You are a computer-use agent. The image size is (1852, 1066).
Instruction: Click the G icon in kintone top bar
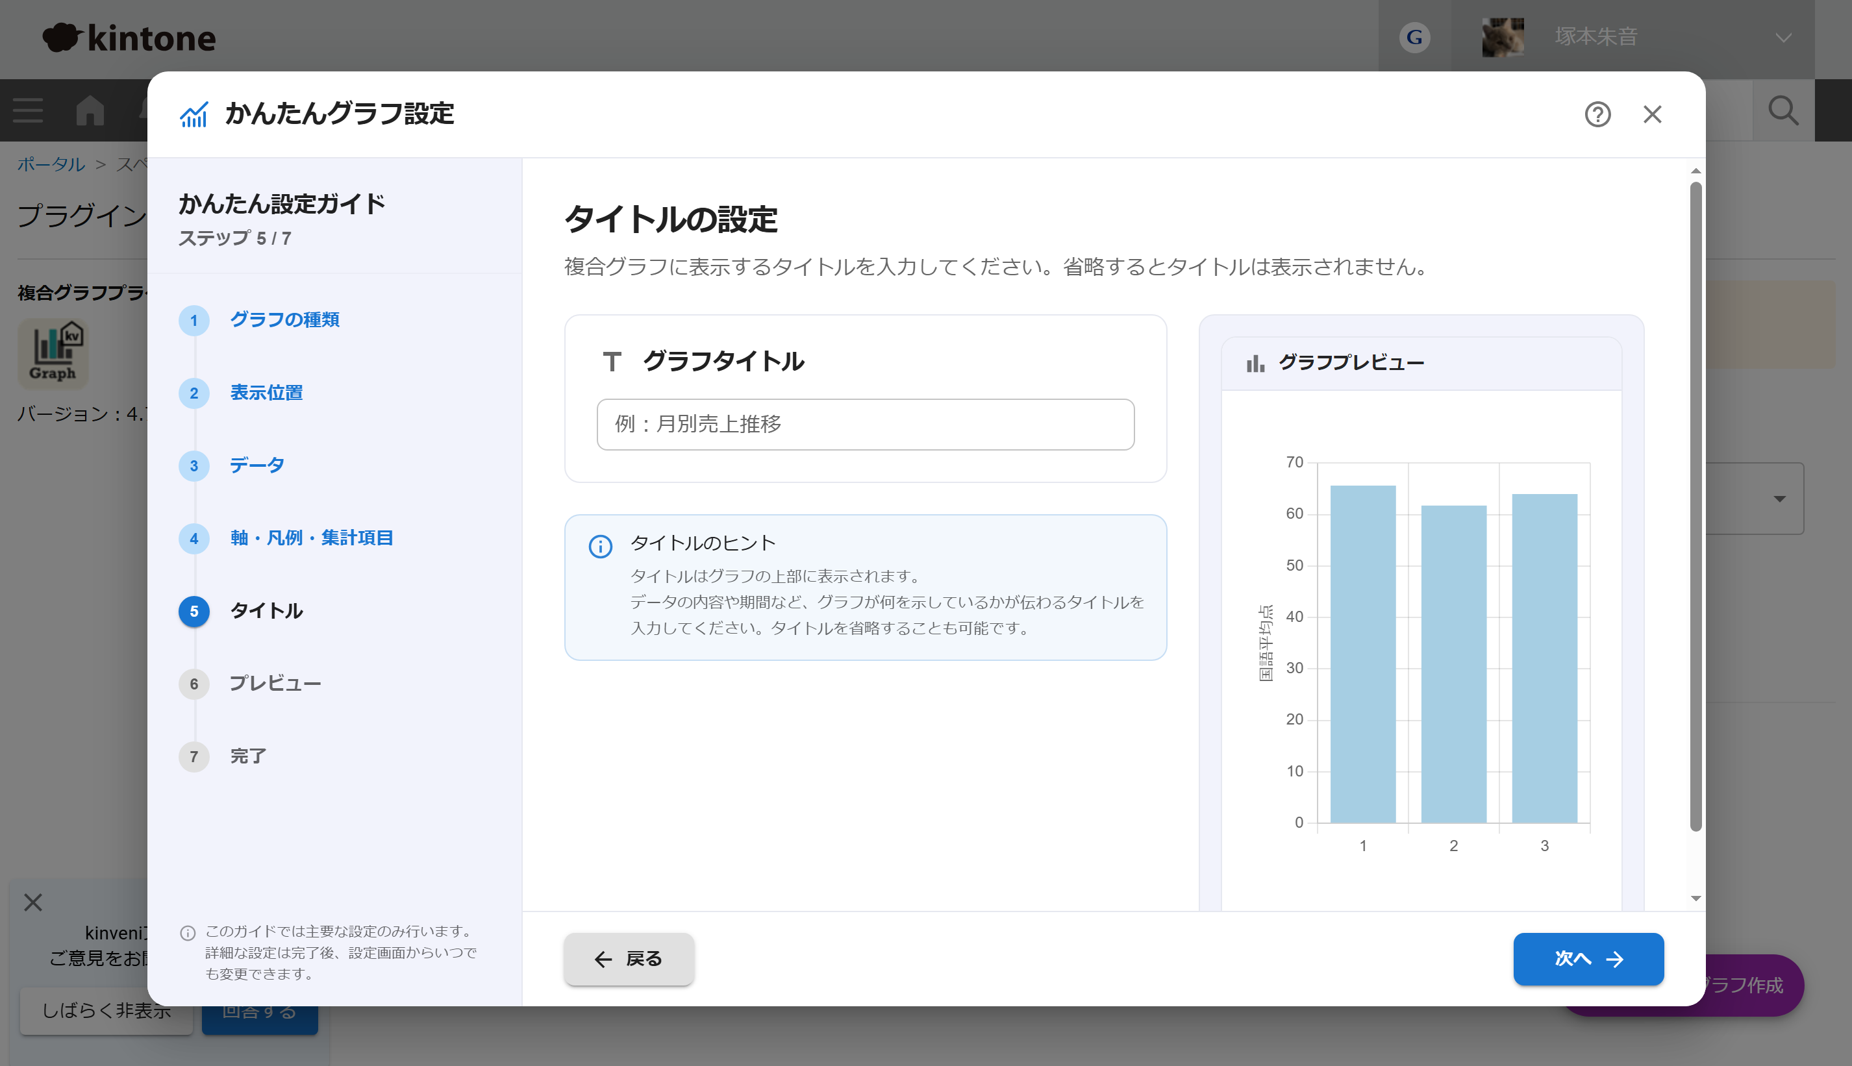click(x=1414, y=36)
